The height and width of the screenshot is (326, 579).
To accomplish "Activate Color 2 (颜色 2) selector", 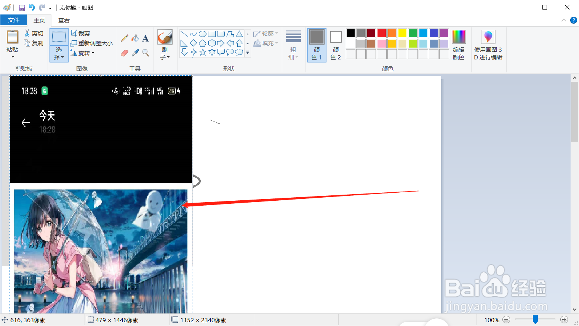I will (x=336, y=45).
